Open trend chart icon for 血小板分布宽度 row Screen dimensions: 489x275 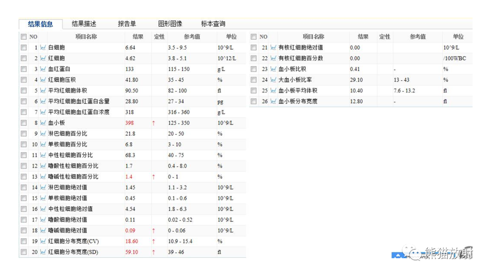click(x=273, y=101)
